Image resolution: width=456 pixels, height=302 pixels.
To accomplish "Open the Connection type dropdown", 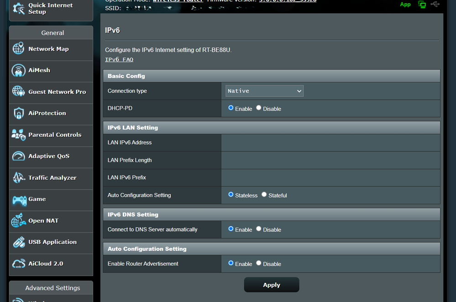I will 265,91.
